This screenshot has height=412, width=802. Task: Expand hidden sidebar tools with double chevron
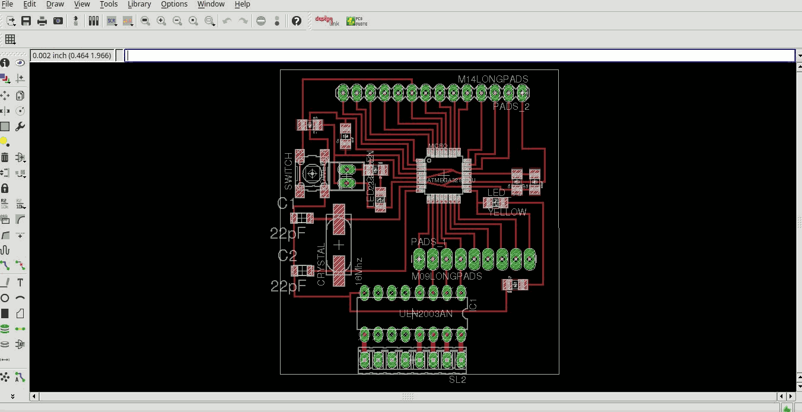click(12, 396)
